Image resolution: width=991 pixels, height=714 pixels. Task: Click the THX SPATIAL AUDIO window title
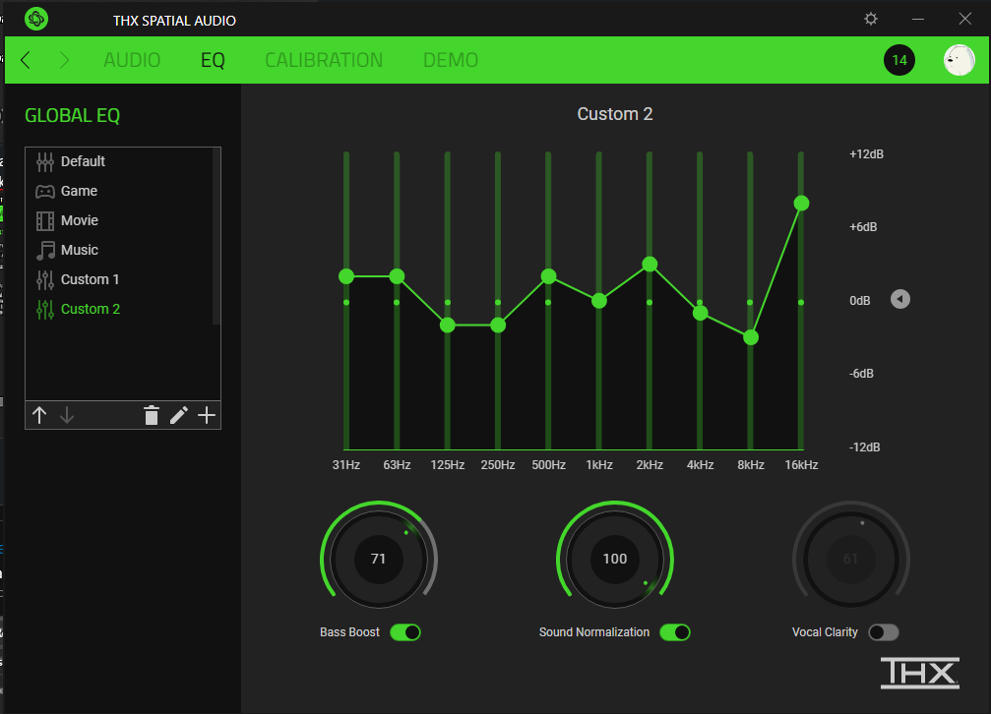[x=174, y=21]
